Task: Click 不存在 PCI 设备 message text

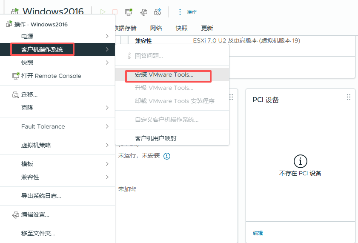Action: pyautogui.click(x=300, y=173)
